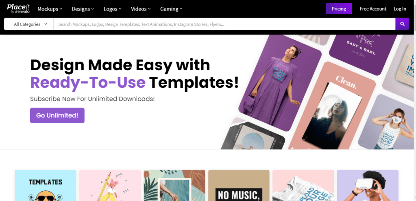Open the pencil girl illustration card
Screen dimensions: 416x201
(x=110, y=186)
